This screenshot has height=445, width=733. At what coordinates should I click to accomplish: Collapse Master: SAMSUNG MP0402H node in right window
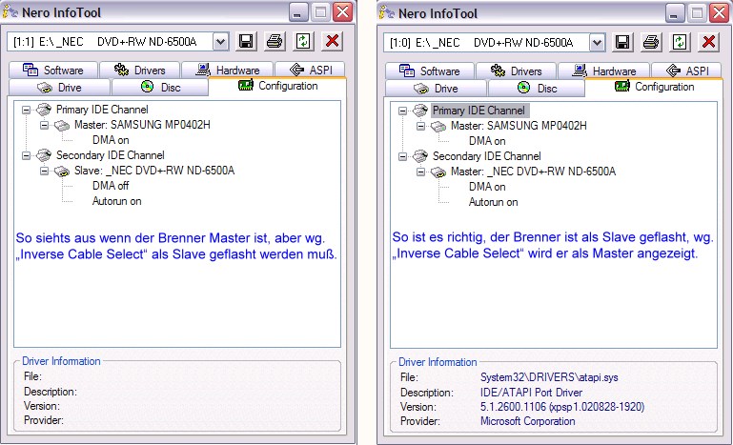[x=420, y=126]
